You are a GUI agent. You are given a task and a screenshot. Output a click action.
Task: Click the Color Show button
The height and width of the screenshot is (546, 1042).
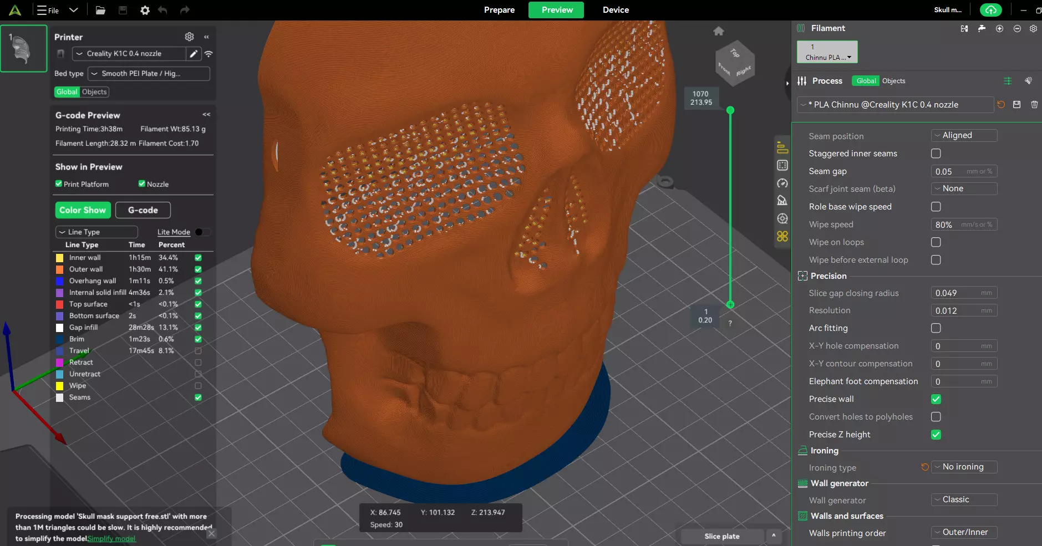(x=83, y=210)
